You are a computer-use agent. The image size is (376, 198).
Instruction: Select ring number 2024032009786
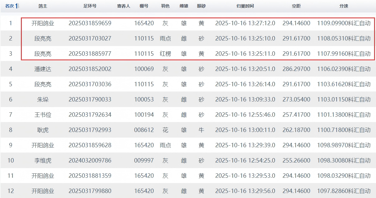[90, 161]
